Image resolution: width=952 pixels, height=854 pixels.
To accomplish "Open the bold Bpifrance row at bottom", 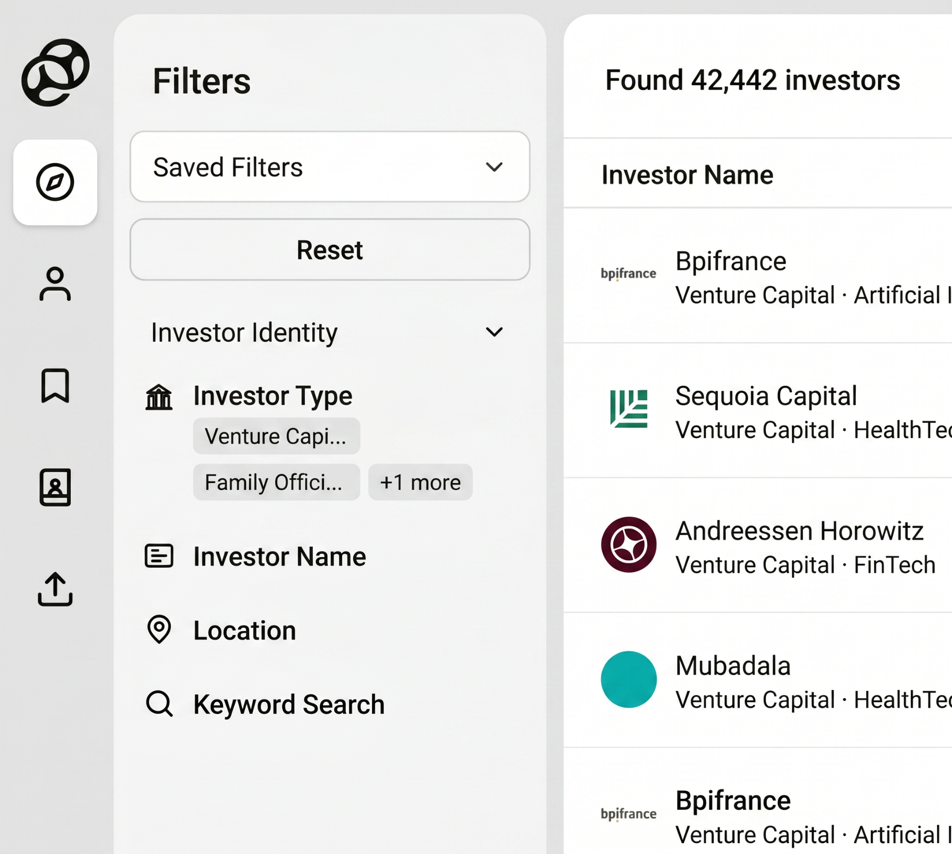I will [758, 801].
